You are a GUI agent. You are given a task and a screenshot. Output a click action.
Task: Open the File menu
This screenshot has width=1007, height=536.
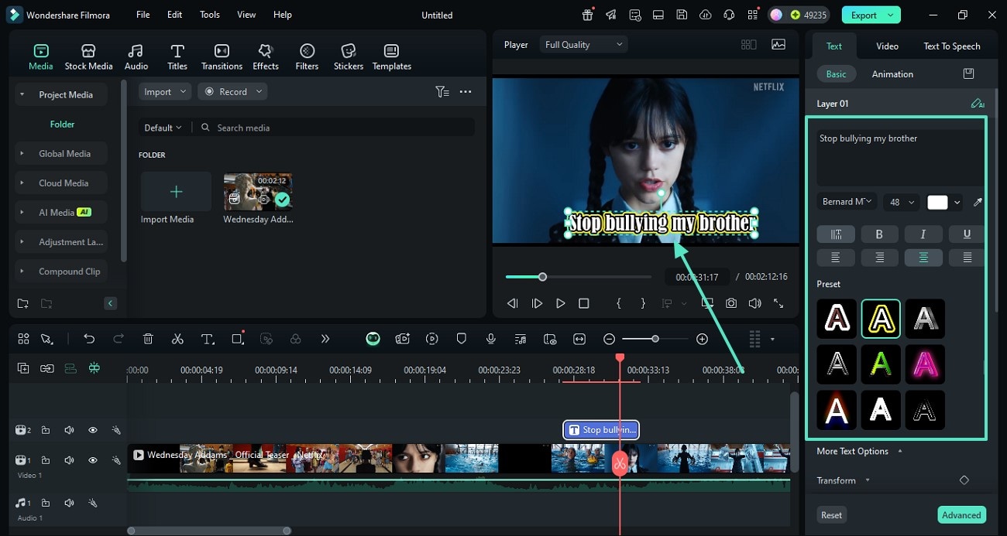143,15
